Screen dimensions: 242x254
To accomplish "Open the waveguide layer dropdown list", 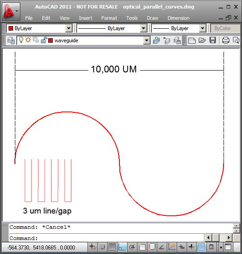I will 146,40.
